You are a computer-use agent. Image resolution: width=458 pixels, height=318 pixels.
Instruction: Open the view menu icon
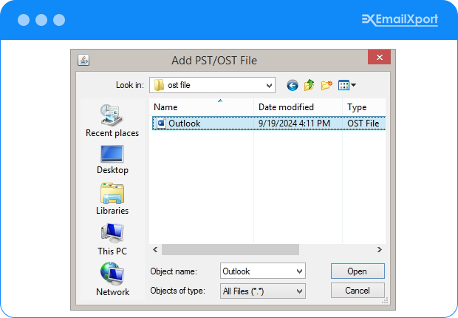pyautogui.click(x=346, y=85)
